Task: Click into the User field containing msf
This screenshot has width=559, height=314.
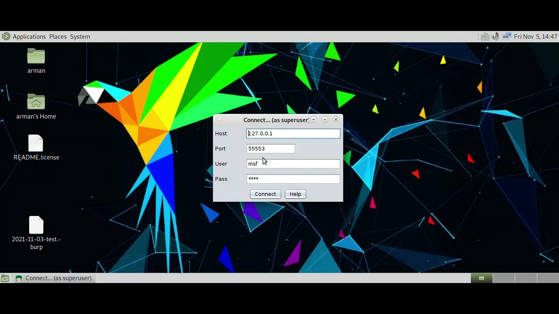Action: tap(293, 164)
